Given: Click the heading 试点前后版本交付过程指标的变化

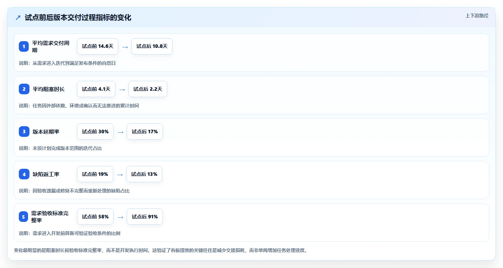Looking at the screenshot, I should 78,17.
